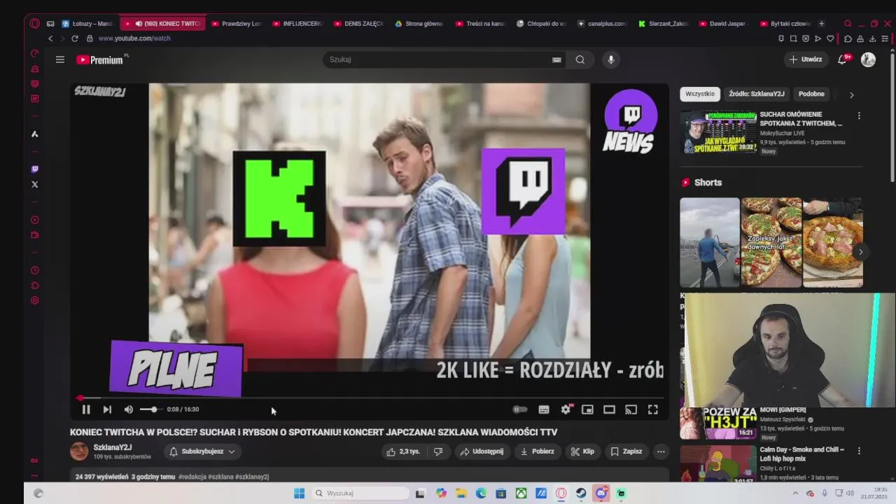Pause the video with the pause button

86,409
